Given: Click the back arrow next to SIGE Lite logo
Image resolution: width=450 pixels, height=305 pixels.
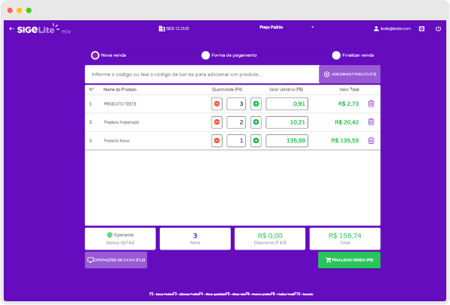Looking at the screenshot, I should (x=11, y=29).
